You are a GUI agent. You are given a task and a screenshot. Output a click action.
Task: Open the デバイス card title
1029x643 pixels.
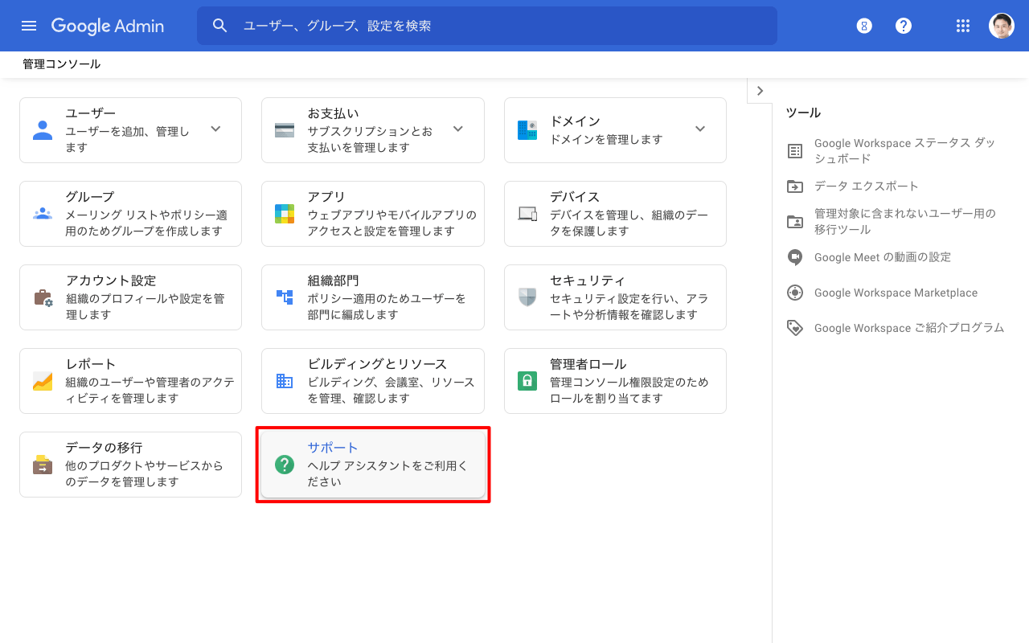576,197
